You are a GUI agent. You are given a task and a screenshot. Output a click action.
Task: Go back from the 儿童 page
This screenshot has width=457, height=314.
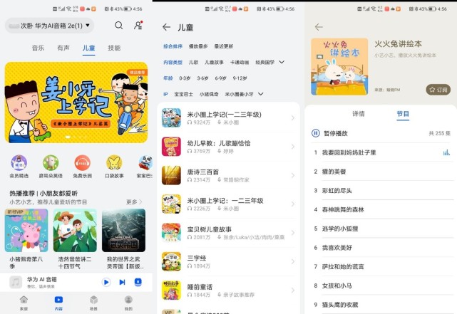(x=166, y=27)
